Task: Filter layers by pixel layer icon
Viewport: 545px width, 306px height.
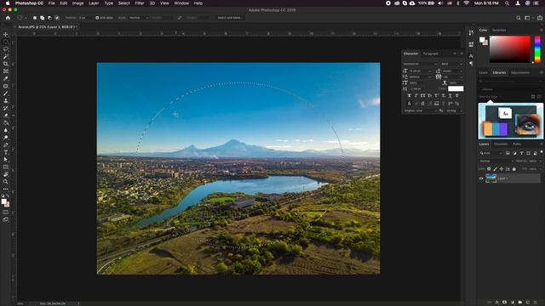Action: [508, 153]
